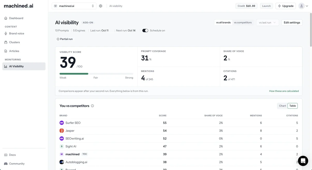312x170 pixels.
Task: Click the info icon beside You vs competitors
Action: [92, 106]
